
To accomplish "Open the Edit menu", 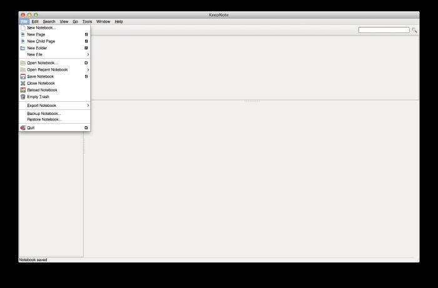I will [35, 21].
